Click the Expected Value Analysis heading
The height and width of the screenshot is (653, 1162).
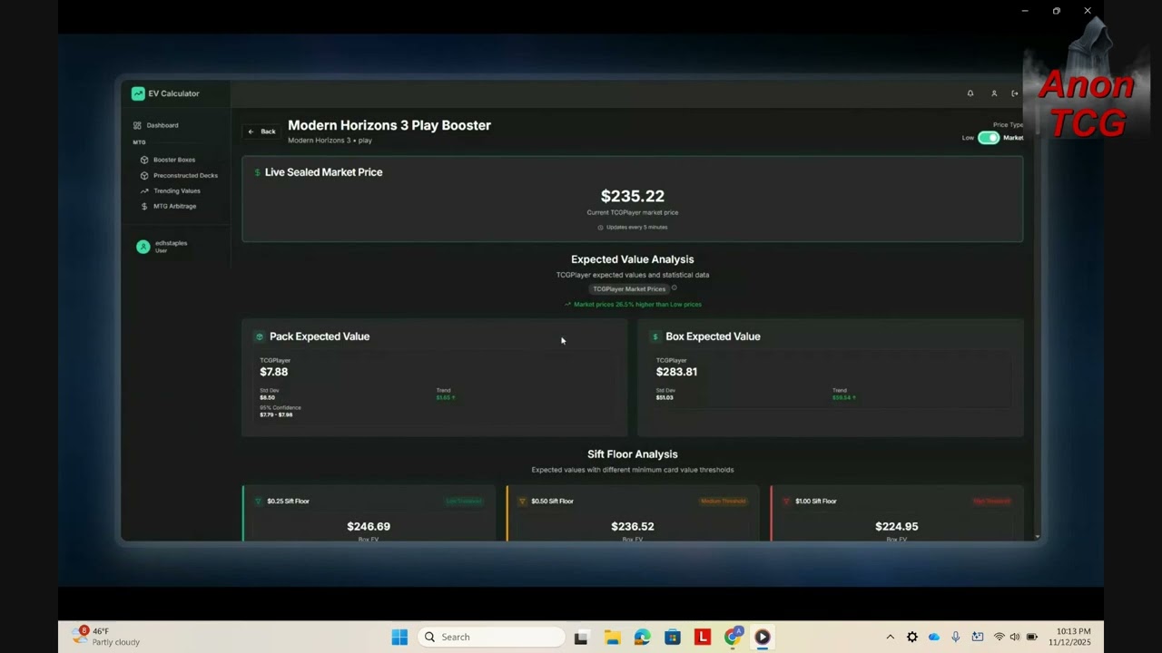click(x=633, y=259)
